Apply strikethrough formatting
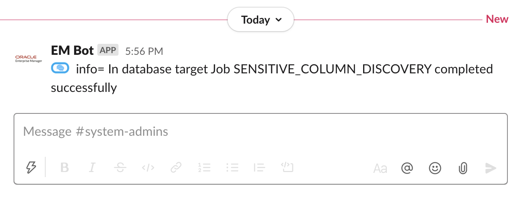Image resolution: width=518 pixels, height=199 pixels. click(120, 168)
